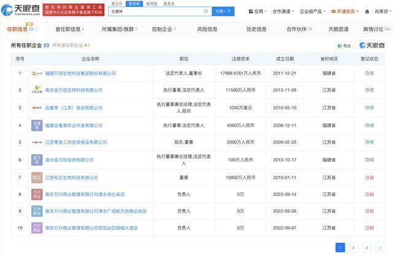Click the logo tile of 雨花台区明城大道店 row

(37, 228)
